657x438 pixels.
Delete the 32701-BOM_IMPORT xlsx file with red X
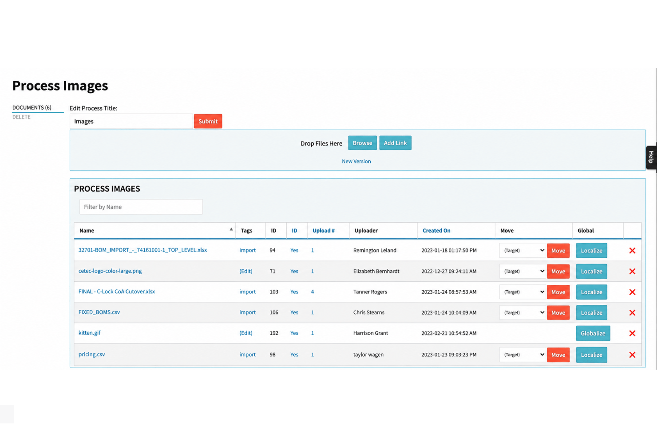click(632, 251)
